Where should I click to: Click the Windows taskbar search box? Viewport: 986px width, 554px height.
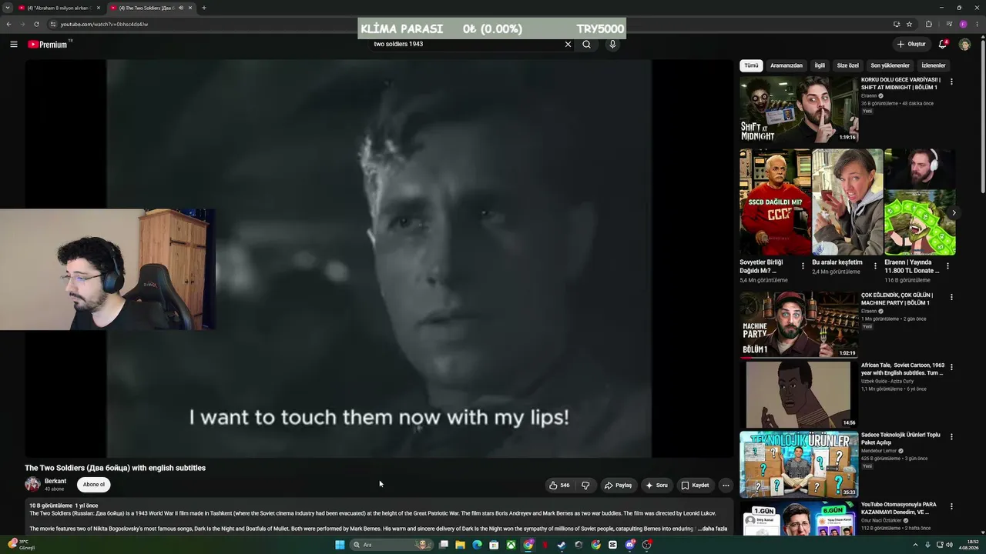[x=390, y=545]
